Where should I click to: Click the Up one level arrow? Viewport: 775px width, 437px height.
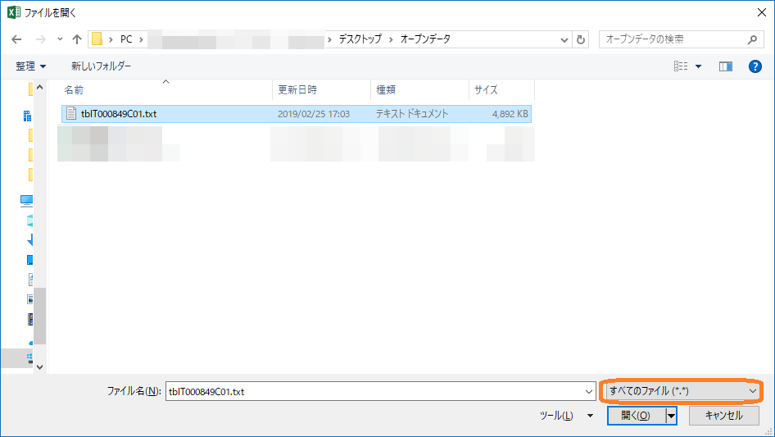[77, 39]
